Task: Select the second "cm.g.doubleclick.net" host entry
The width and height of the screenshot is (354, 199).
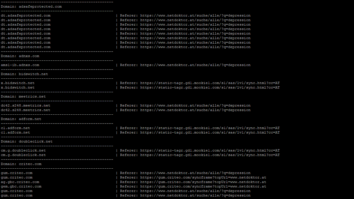Action: tap(23, 155)
